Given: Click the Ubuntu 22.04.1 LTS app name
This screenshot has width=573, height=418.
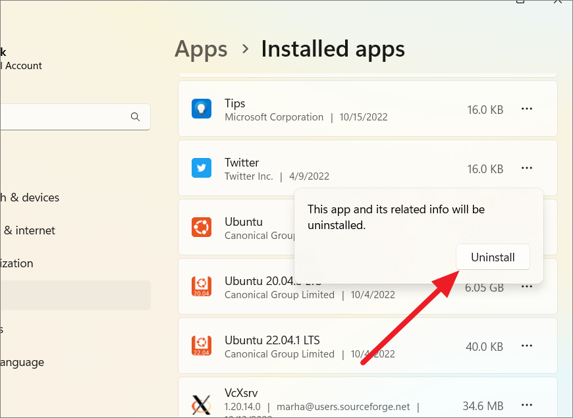Looking at the screenshot, I should tap(272, 340).
